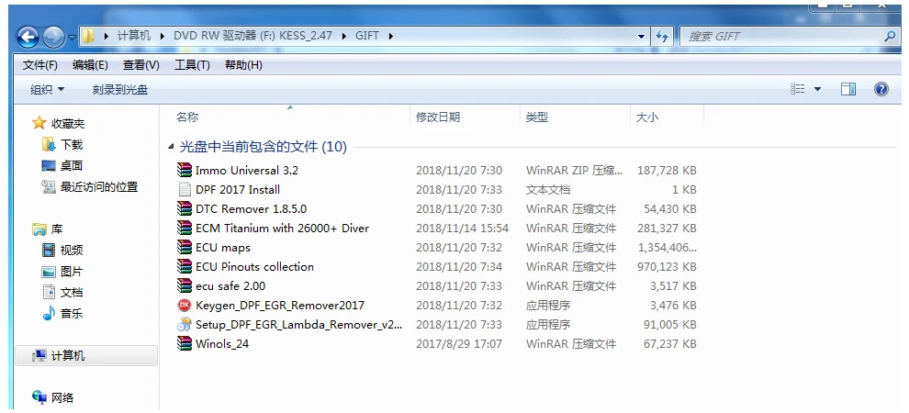Click the Keygen_DPF_EGR_Remover2017 application icon
Screen dimensions: 909x413
[184, 306]
